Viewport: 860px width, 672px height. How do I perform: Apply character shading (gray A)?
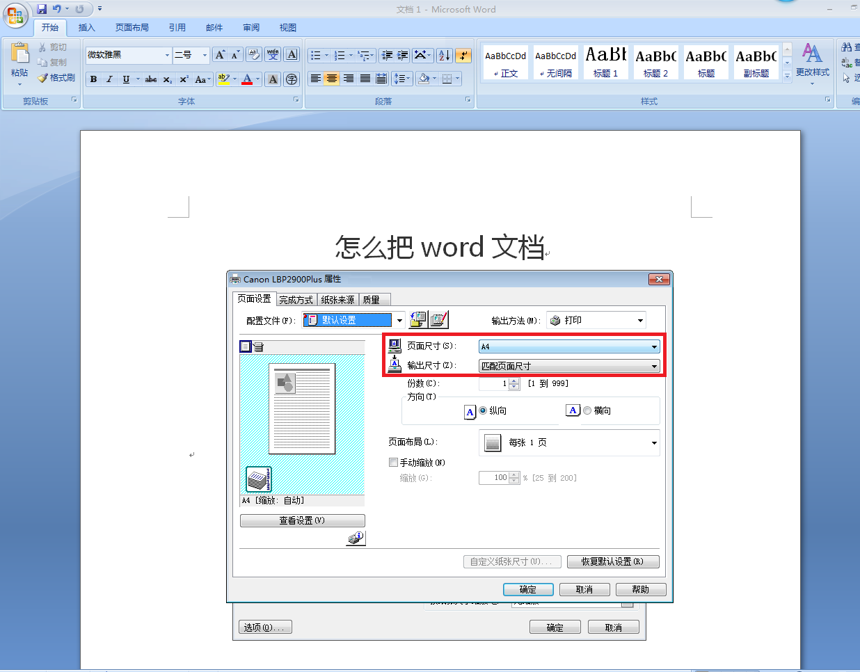pos(273,79)
